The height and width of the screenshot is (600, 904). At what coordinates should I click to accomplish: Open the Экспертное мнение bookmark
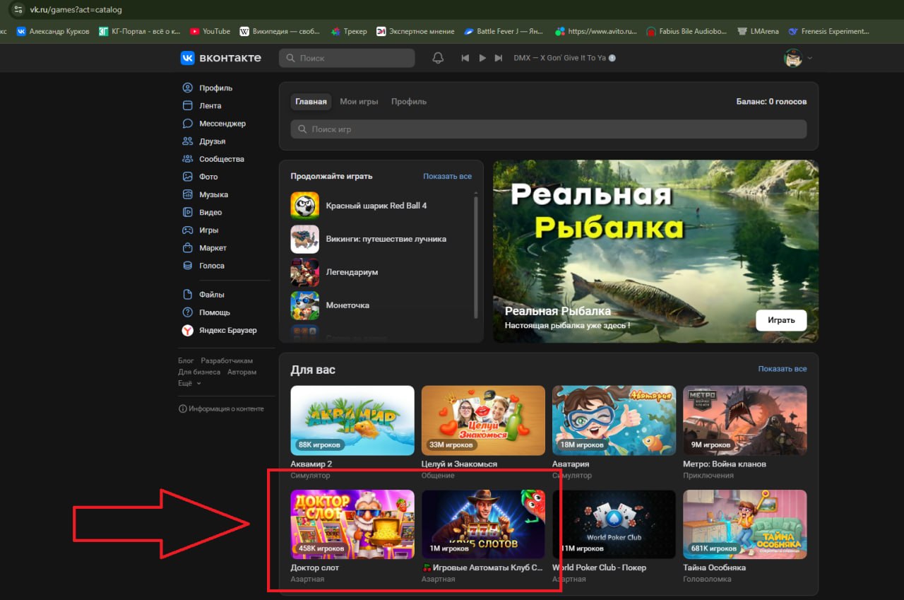tap(415, 31)
